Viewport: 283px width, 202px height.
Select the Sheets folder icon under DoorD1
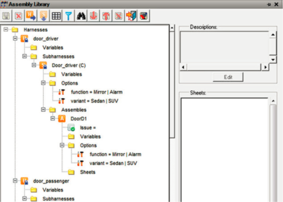pyautogui.click(x=71, y=172)
